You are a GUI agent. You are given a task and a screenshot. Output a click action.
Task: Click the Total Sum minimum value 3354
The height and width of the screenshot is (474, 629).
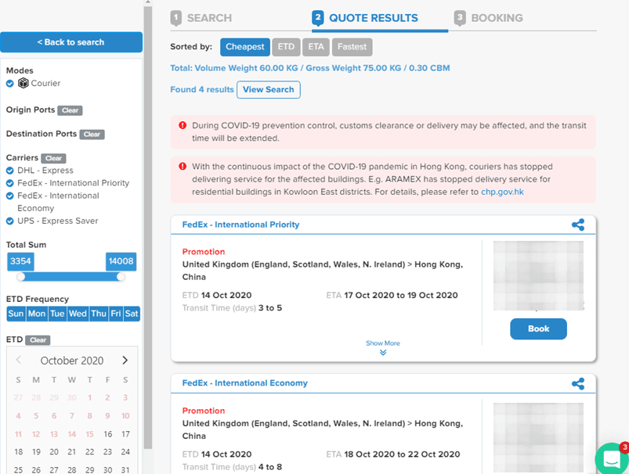click(20, 261)
